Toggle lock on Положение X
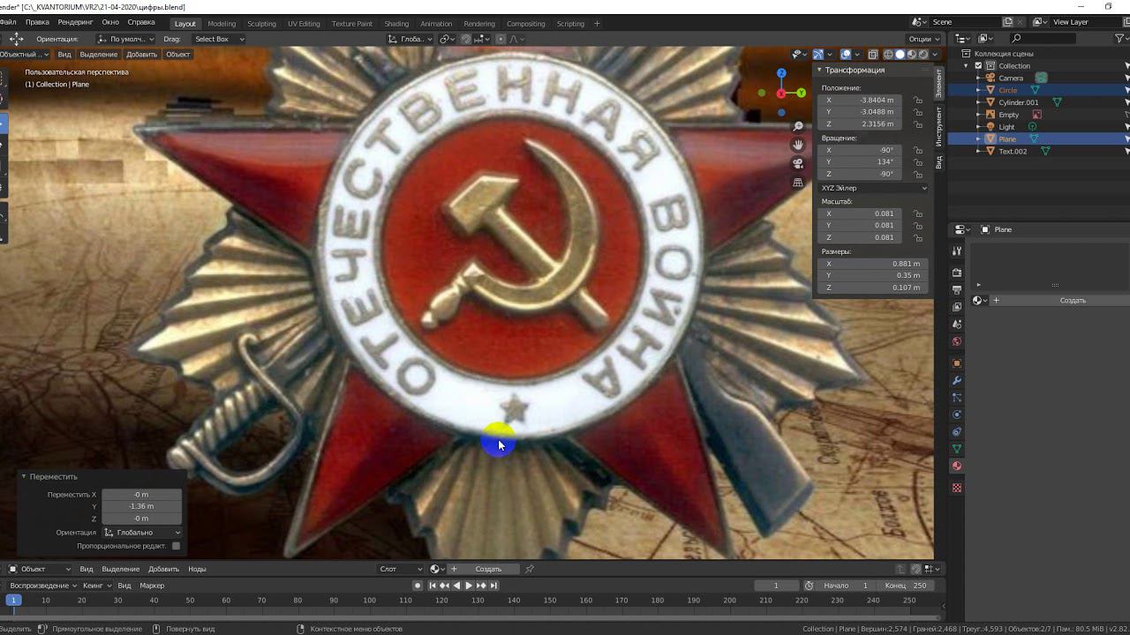 (x=919, y=101)
